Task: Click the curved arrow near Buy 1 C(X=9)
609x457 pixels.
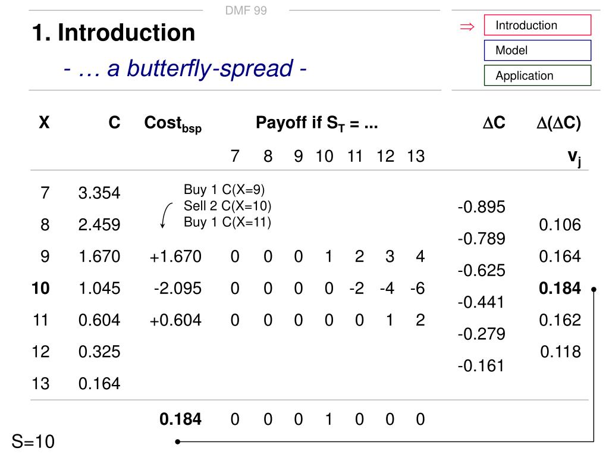Action: [x=166, y=215]
